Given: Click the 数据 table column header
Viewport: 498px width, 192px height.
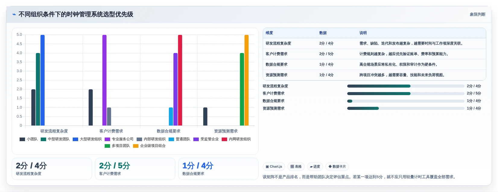Looking at the screenshot, I should [323, 33].
